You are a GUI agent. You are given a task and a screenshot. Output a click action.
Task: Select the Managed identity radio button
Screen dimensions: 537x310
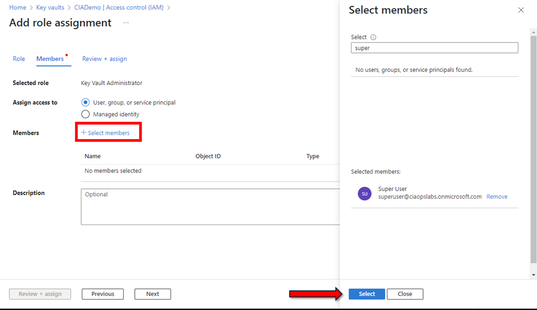(x=85, y=114)
